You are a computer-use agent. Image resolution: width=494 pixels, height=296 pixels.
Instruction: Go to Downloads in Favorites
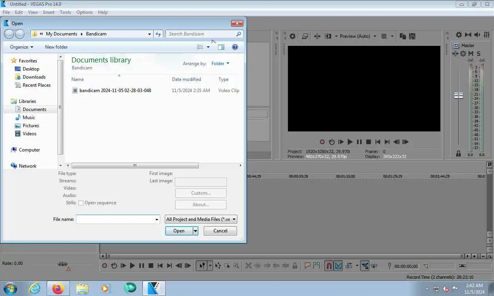click(34, 77)
